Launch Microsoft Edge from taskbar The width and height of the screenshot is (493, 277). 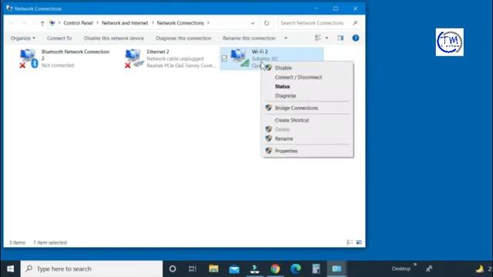tap(296, 269)
